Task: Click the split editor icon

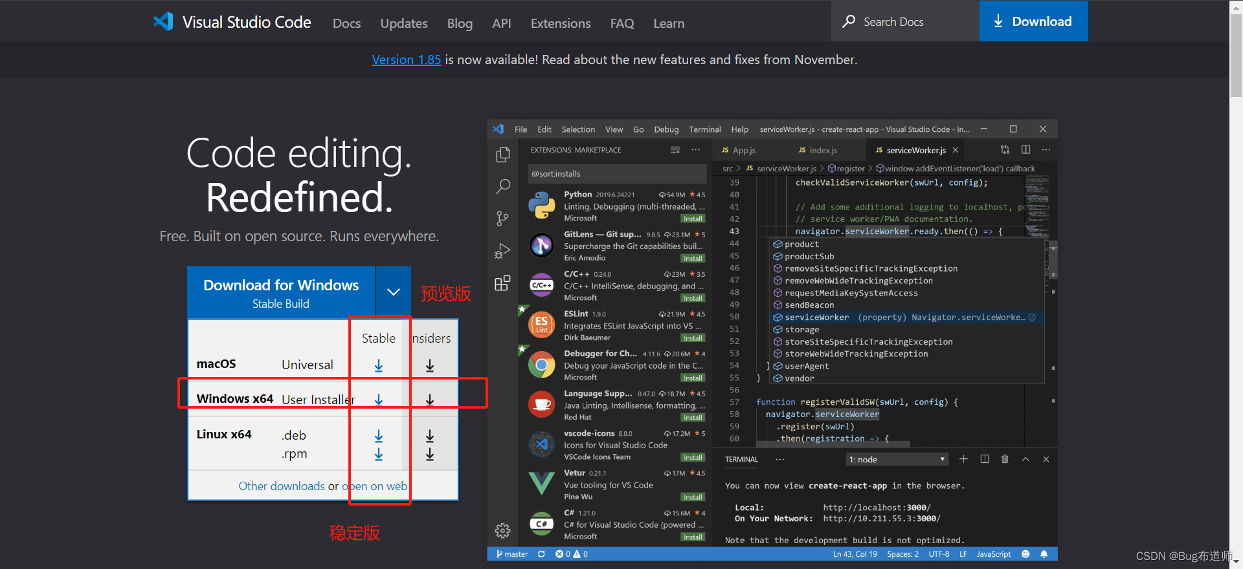Action: (x=1025, y=150)
